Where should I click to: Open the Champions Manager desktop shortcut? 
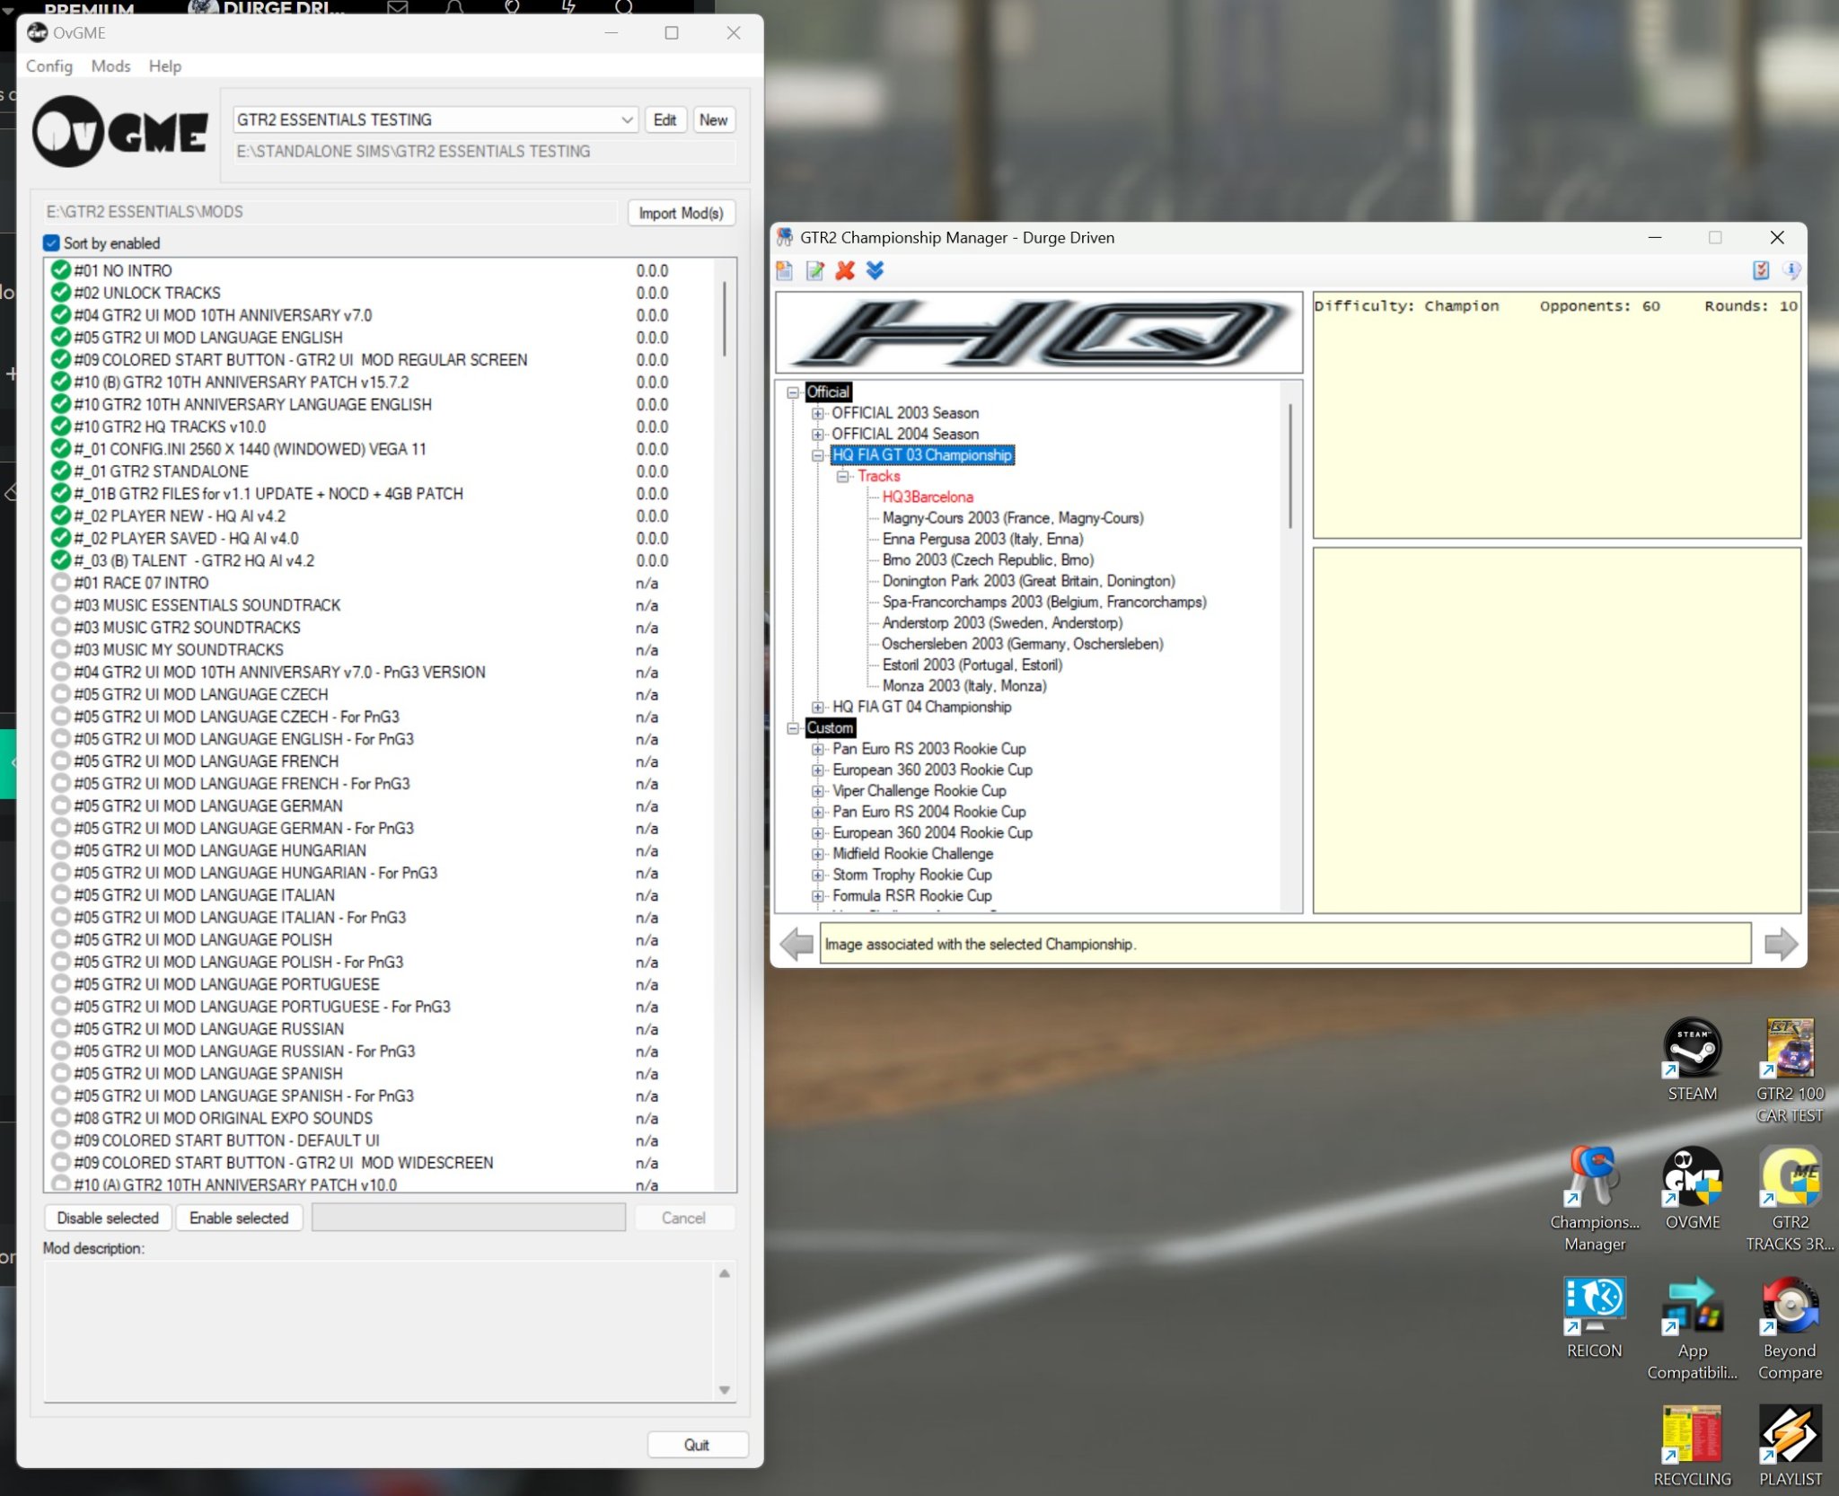1595,1199
